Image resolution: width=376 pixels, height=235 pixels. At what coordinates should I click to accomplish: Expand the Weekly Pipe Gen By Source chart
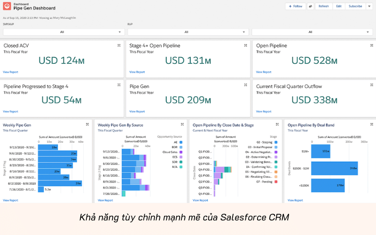pyautogui.click(x=182, y=124)
